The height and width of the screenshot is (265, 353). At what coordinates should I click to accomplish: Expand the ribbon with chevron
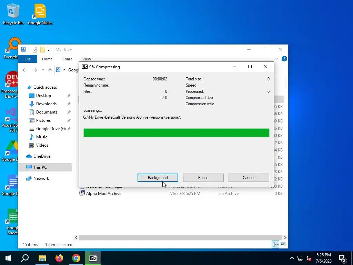click(x=277, y=59)
